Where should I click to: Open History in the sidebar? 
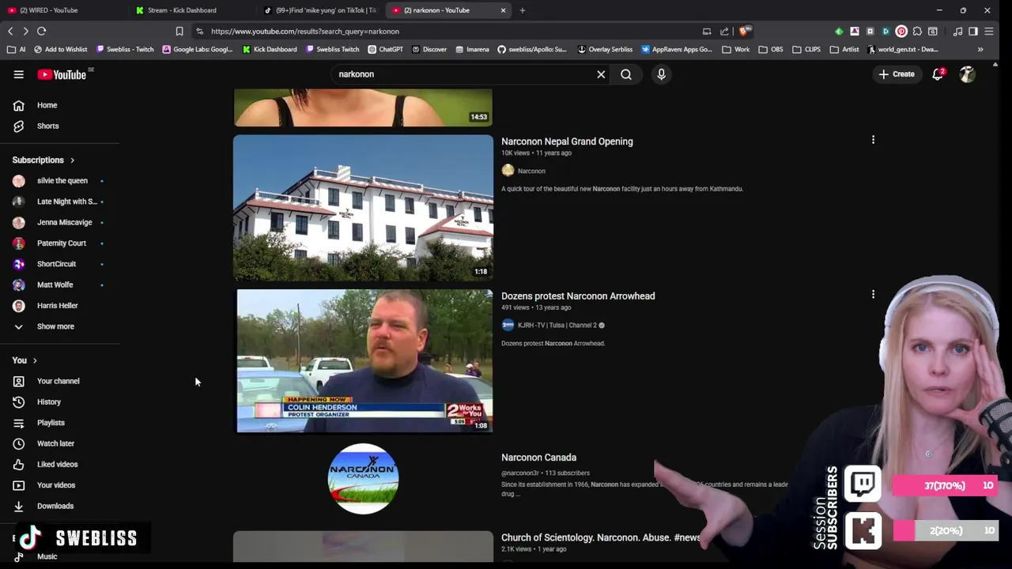[x=48, y=401]
